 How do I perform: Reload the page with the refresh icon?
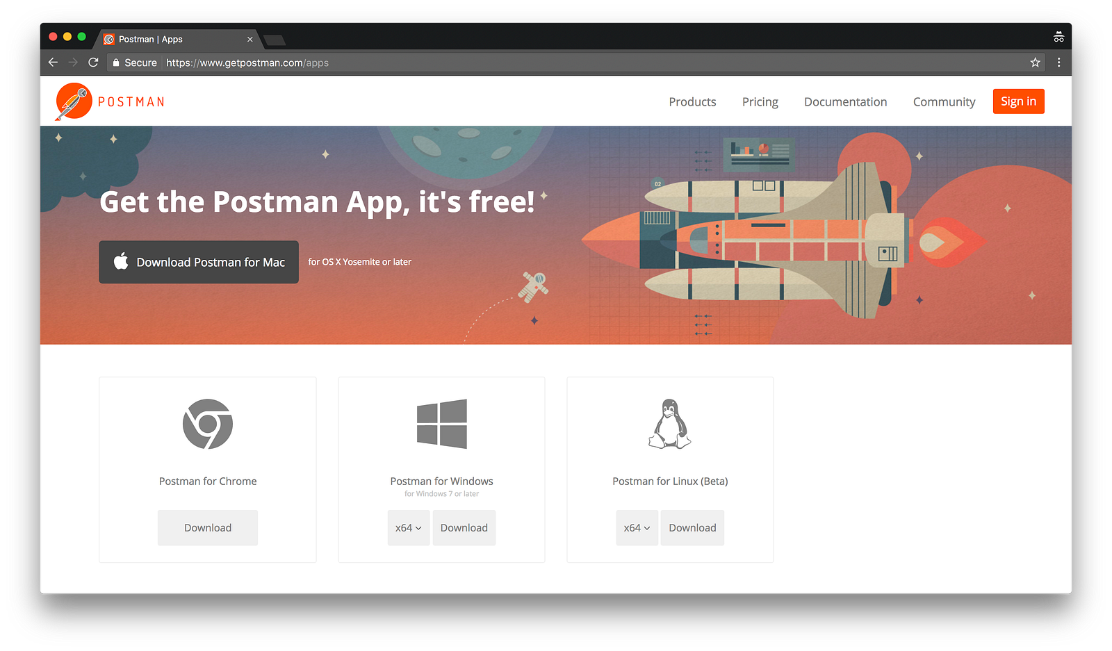[93, 63]
